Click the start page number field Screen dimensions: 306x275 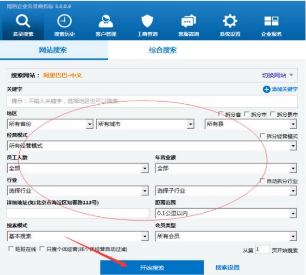click(262, 250)
